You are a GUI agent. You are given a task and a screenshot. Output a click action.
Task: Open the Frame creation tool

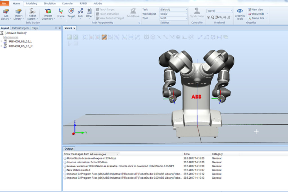click(61, 13)
